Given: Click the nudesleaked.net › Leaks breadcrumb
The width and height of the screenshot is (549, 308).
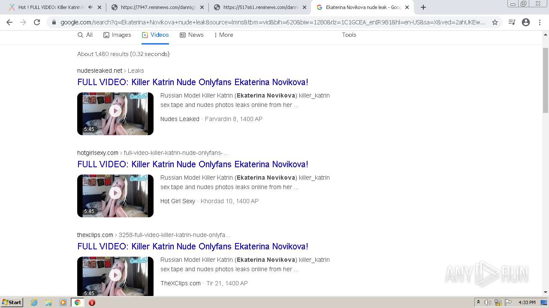Looking at the screenshot, I should tap(111, 71).
